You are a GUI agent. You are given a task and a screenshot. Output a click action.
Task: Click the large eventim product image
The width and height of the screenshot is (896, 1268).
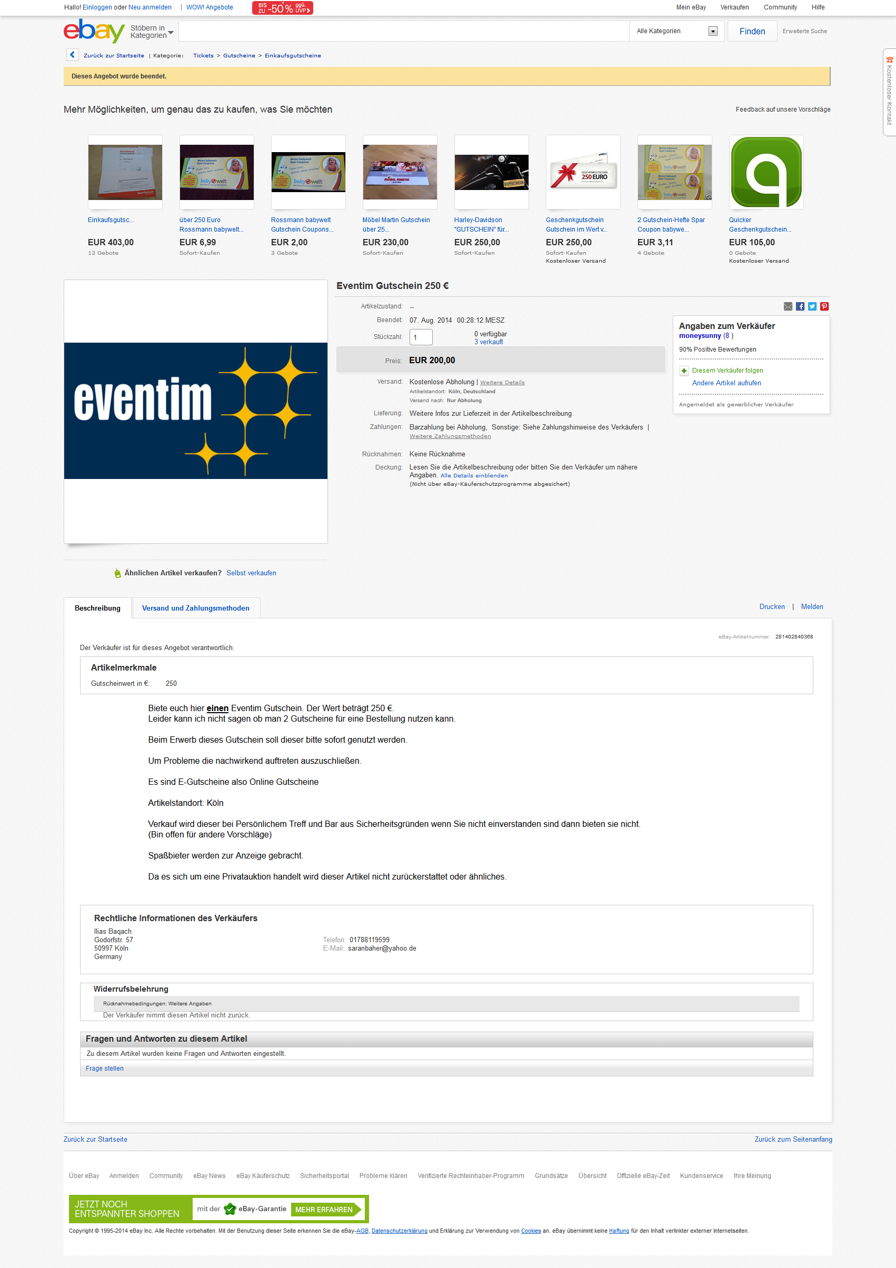195,411
